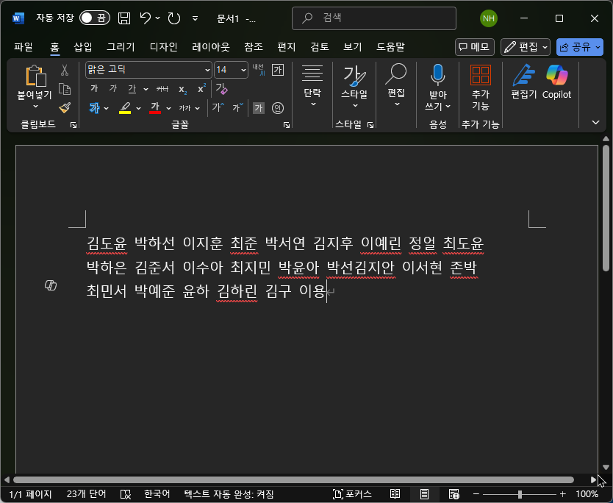Viewport: 613px width, 503px height.
Task: Apply subscript formatting
Action: pos(184,90)
